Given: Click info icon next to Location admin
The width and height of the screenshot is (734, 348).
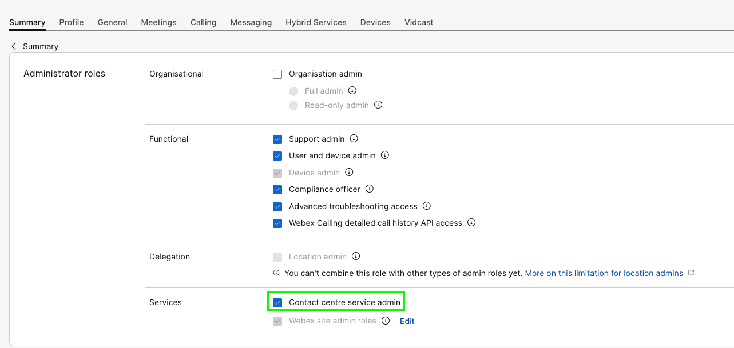Looking at the screenshot, I should [x=356, y=256].
